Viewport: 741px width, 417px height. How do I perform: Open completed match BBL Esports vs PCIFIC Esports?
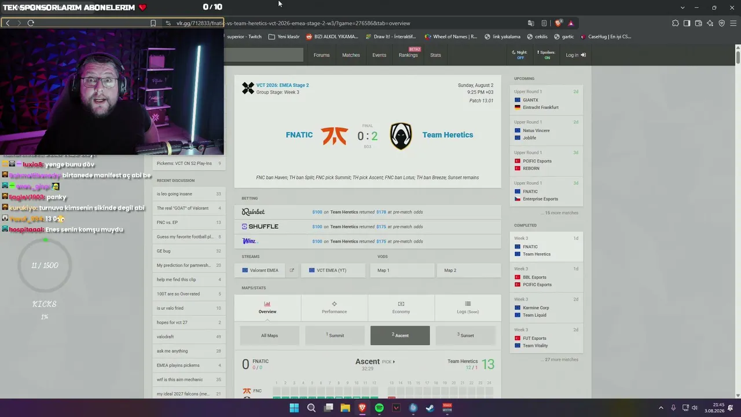click(x=546, y=277)
